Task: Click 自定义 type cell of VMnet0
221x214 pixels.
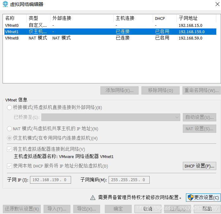Action: [38, 25]
